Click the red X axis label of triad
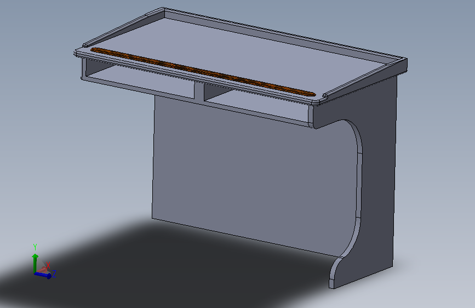The width and height of the screenshot is (475, 308). [48, 266]
